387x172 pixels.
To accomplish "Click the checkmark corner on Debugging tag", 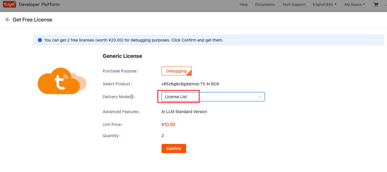I will (x=190, y=74).
